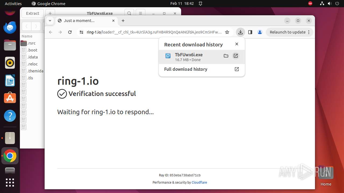The image size is (344, 193).
Task: Open Activities overview
Action: [x=13, y=3]
